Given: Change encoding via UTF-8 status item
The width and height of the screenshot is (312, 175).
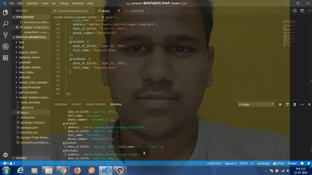Looking at the screenshot, I should [x=244, y=163].
